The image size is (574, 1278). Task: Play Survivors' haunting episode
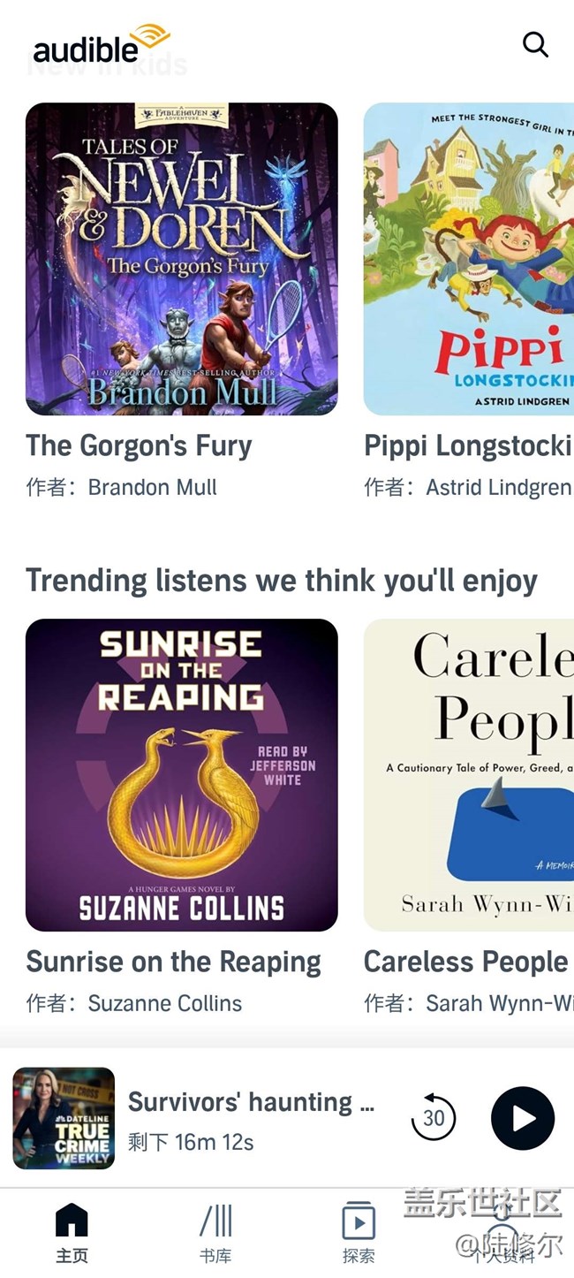[x=523, y=1118]
